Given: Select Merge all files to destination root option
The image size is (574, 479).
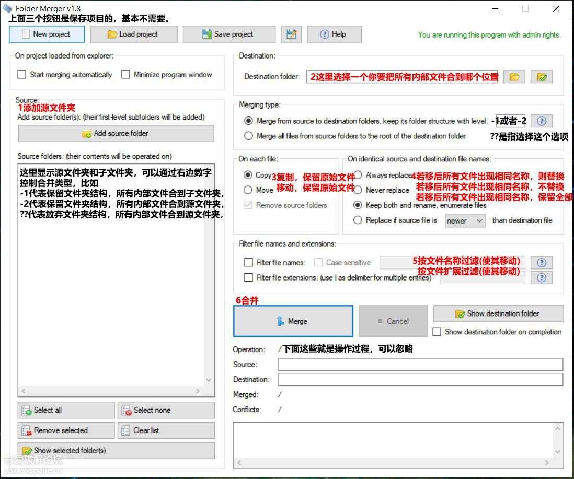Looking at the screenshot, I should (x=248, y=135).
